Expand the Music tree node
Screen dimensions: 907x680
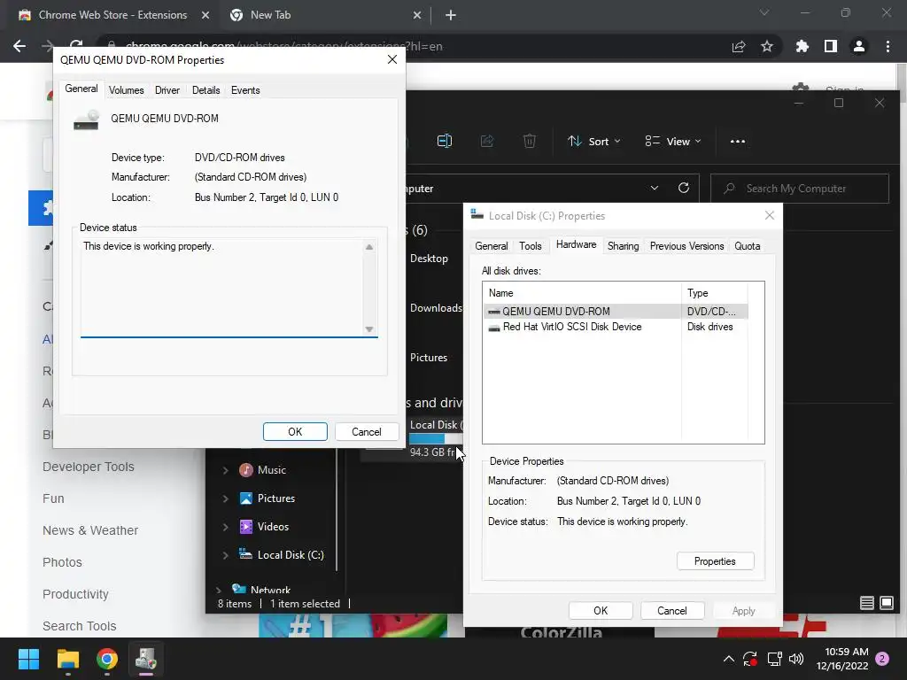pyautogui.click(x=225, y=470)
